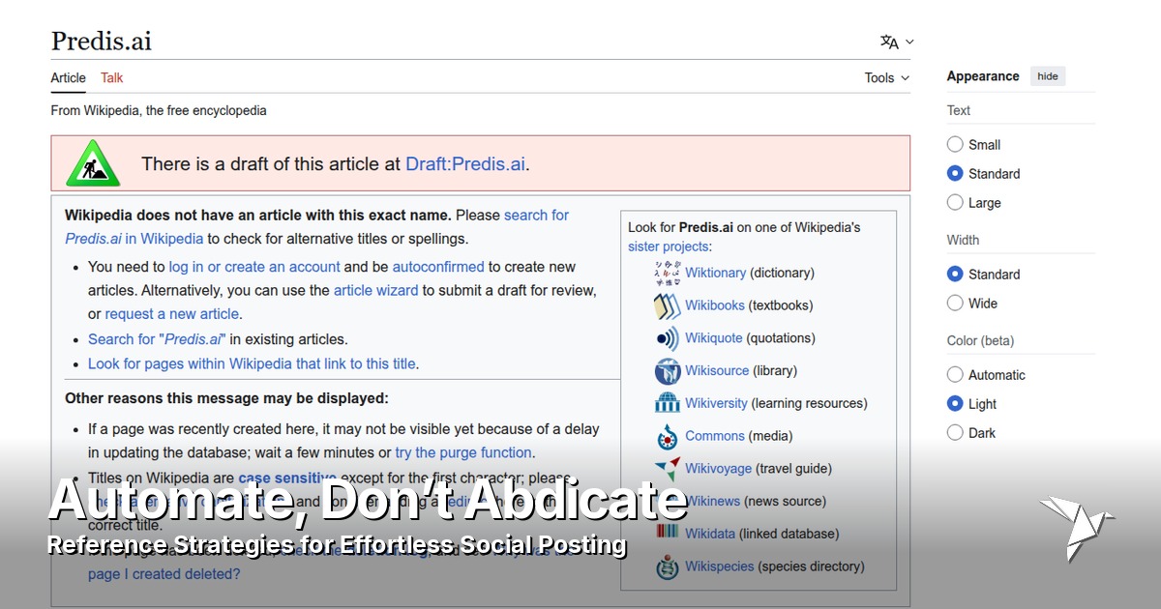1161x609 pixels.
Task: Open the Commons media link
Action: click(715, 436)
